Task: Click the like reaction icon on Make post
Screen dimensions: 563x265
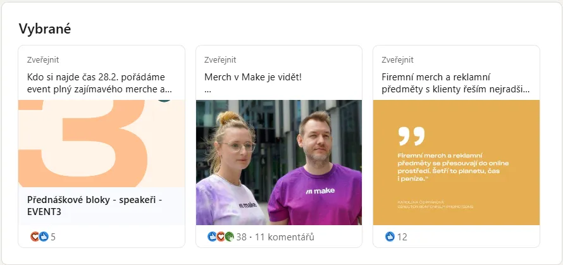Action: click(212, 237)
